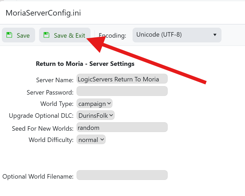Click the Server Password label

(50, 92)
